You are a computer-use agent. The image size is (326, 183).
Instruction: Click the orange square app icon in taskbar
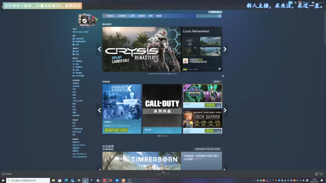click(x=123, y=181)
